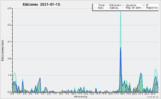The image size is (161, 99).
Task: Click the Reg. de adm. legend label
Action: 133,8
